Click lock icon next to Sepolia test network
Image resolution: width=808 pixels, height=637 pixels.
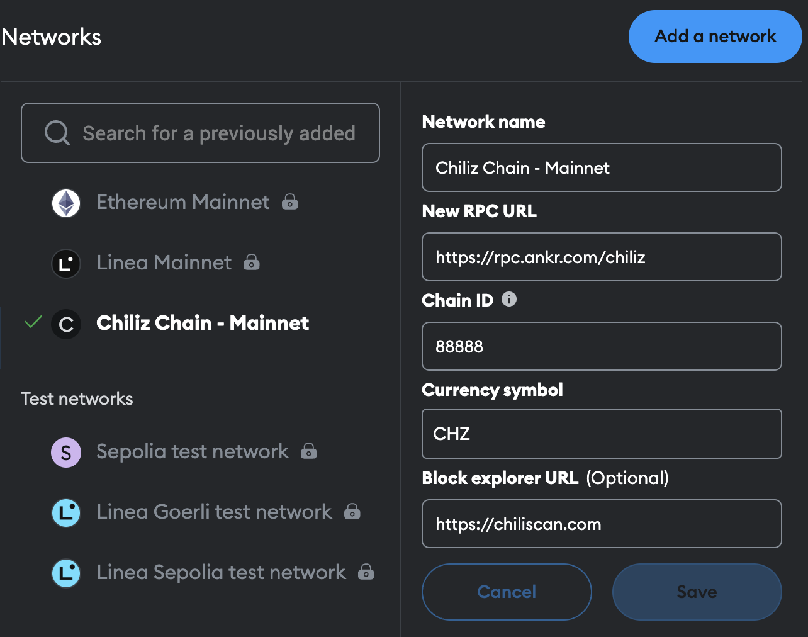tap(308, 451)
